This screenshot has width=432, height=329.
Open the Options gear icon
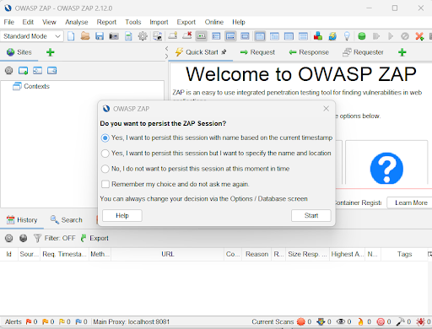(143, 36)
